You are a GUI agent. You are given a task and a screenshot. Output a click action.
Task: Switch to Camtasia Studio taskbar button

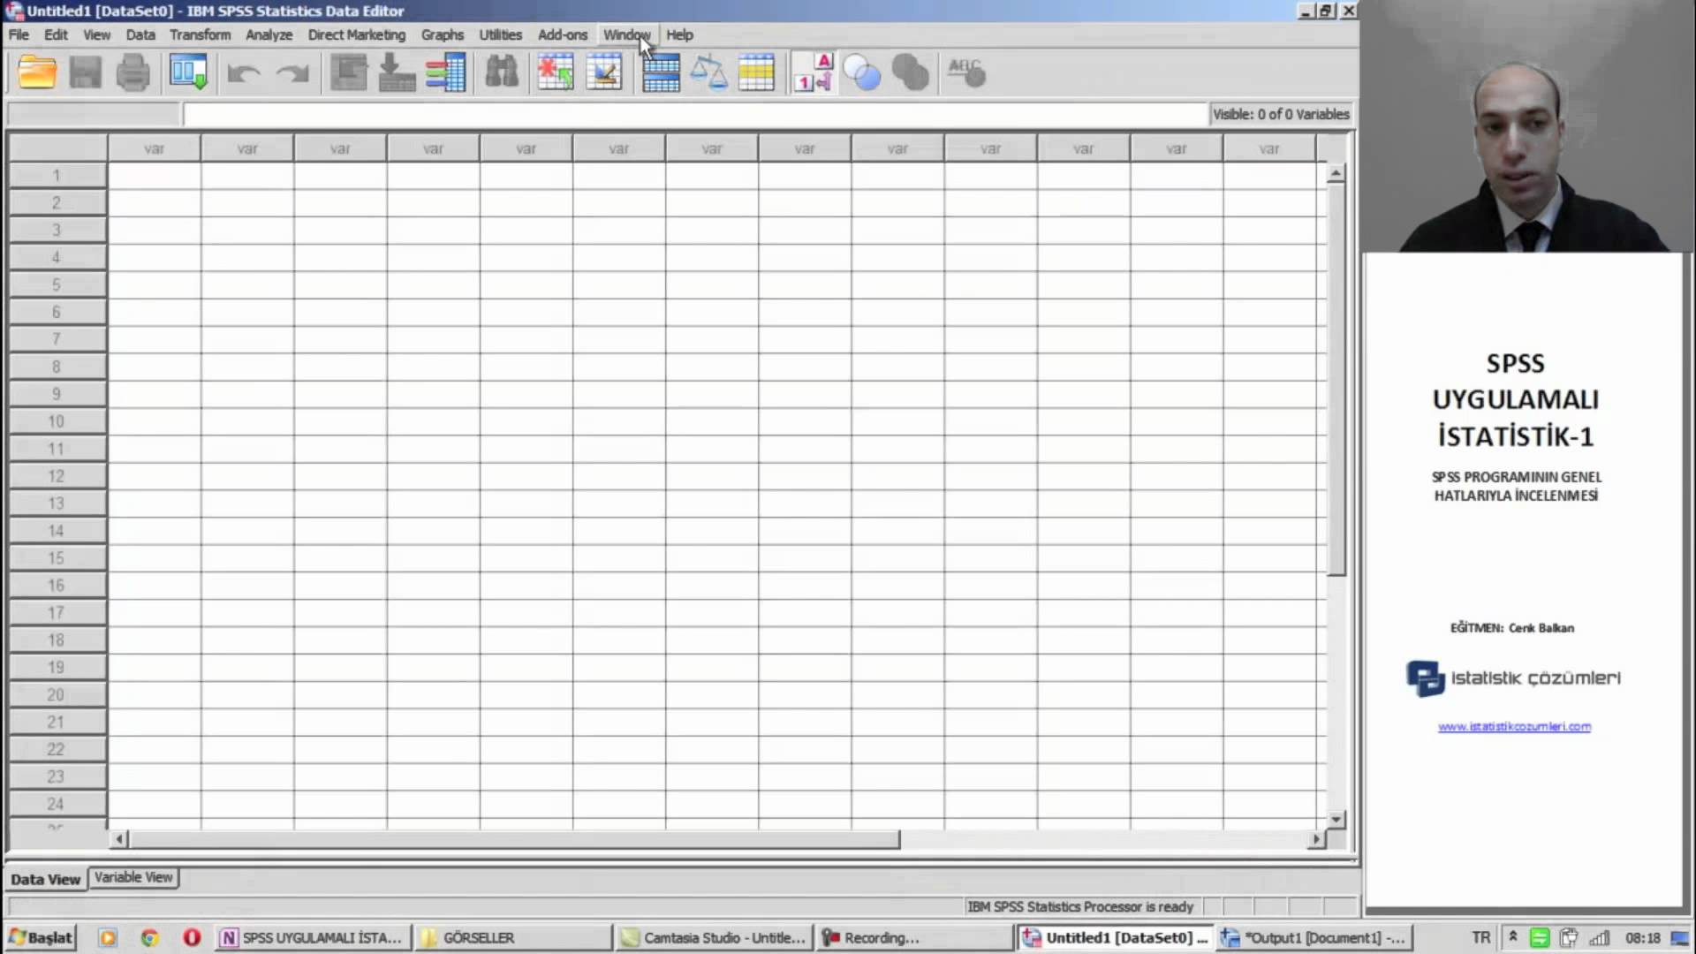(x=714, y=937)
